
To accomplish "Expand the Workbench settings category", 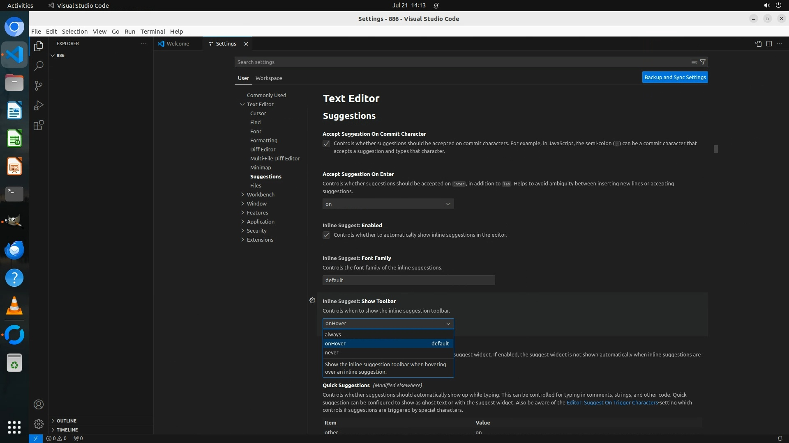I will coord(260,194).
